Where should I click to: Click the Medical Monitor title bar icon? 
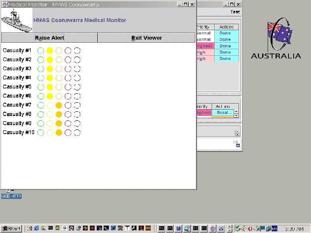click(x=4, y=4)
